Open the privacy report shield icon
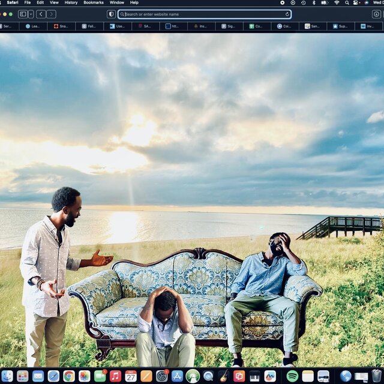The height and width of the screenshot is (384, 384). click(111, 14)
